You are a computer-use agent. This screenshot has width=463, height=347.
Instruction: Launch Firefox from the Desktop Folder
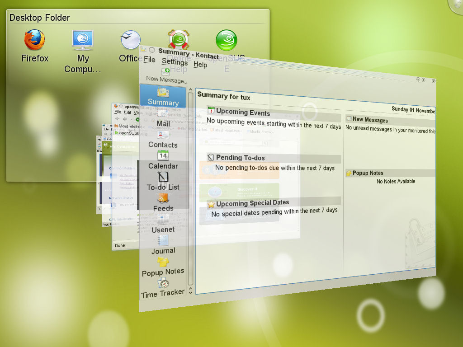pyautogui.click(x=34, y=40)
